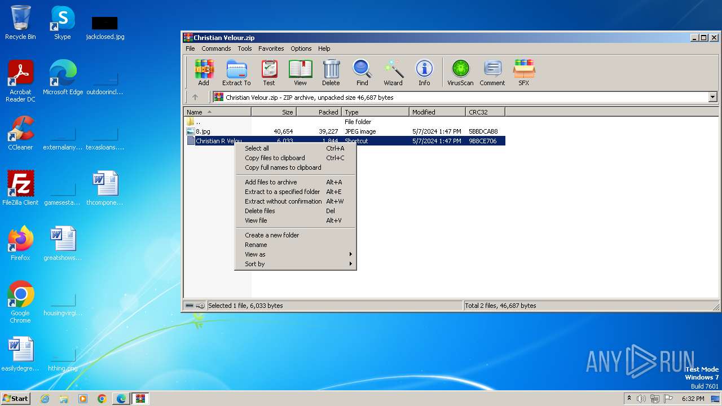Open Microsoft Edge desktop shortcut

coord(63,78)
